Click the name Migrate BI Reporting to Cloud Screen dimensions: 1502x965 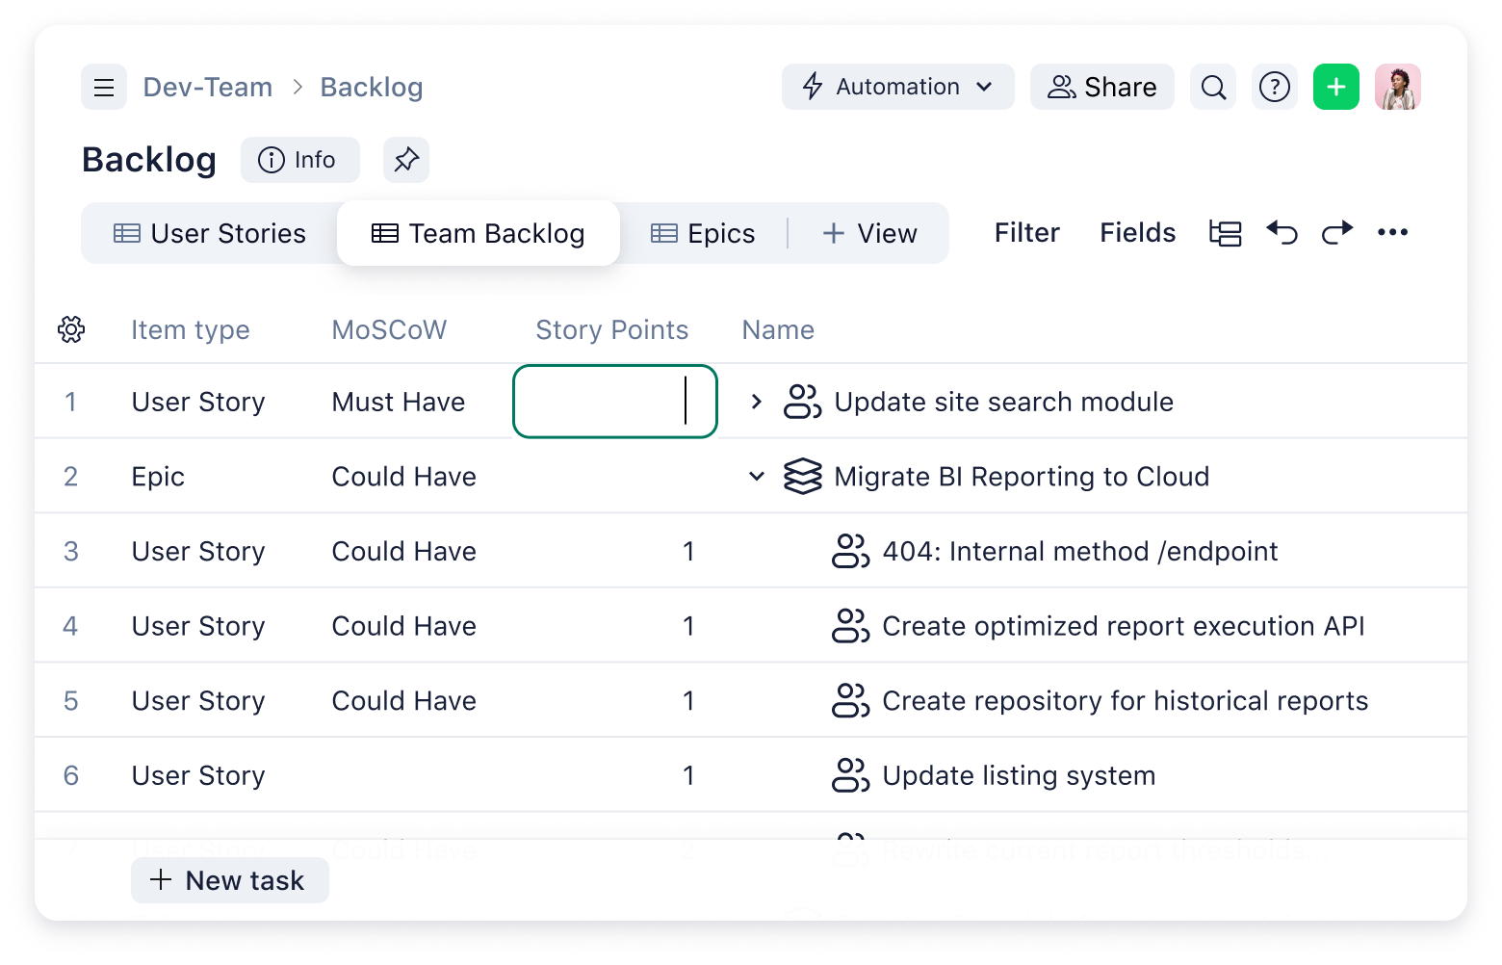tap(1022, 477)
